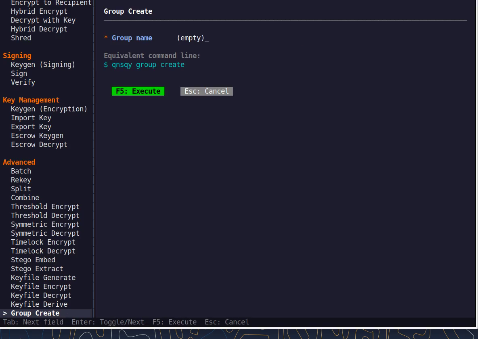Open Keyfile Decrypt entry
The image size is (478, 339).
pyautogui.click(x=41, y=295)
